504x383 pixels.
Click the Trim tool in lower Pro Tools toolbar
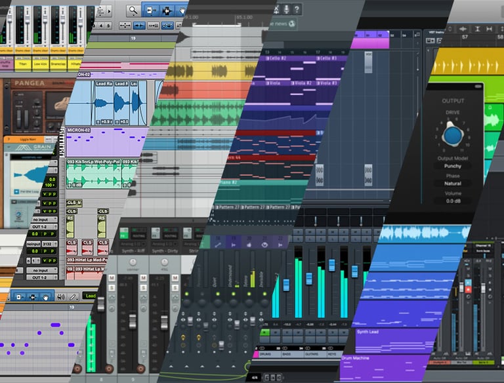coord(18,297)
